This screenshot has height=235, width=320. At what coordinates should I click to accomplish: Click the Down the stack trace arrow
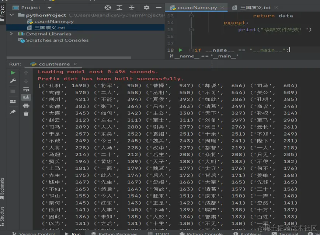(x=26, y=81)
